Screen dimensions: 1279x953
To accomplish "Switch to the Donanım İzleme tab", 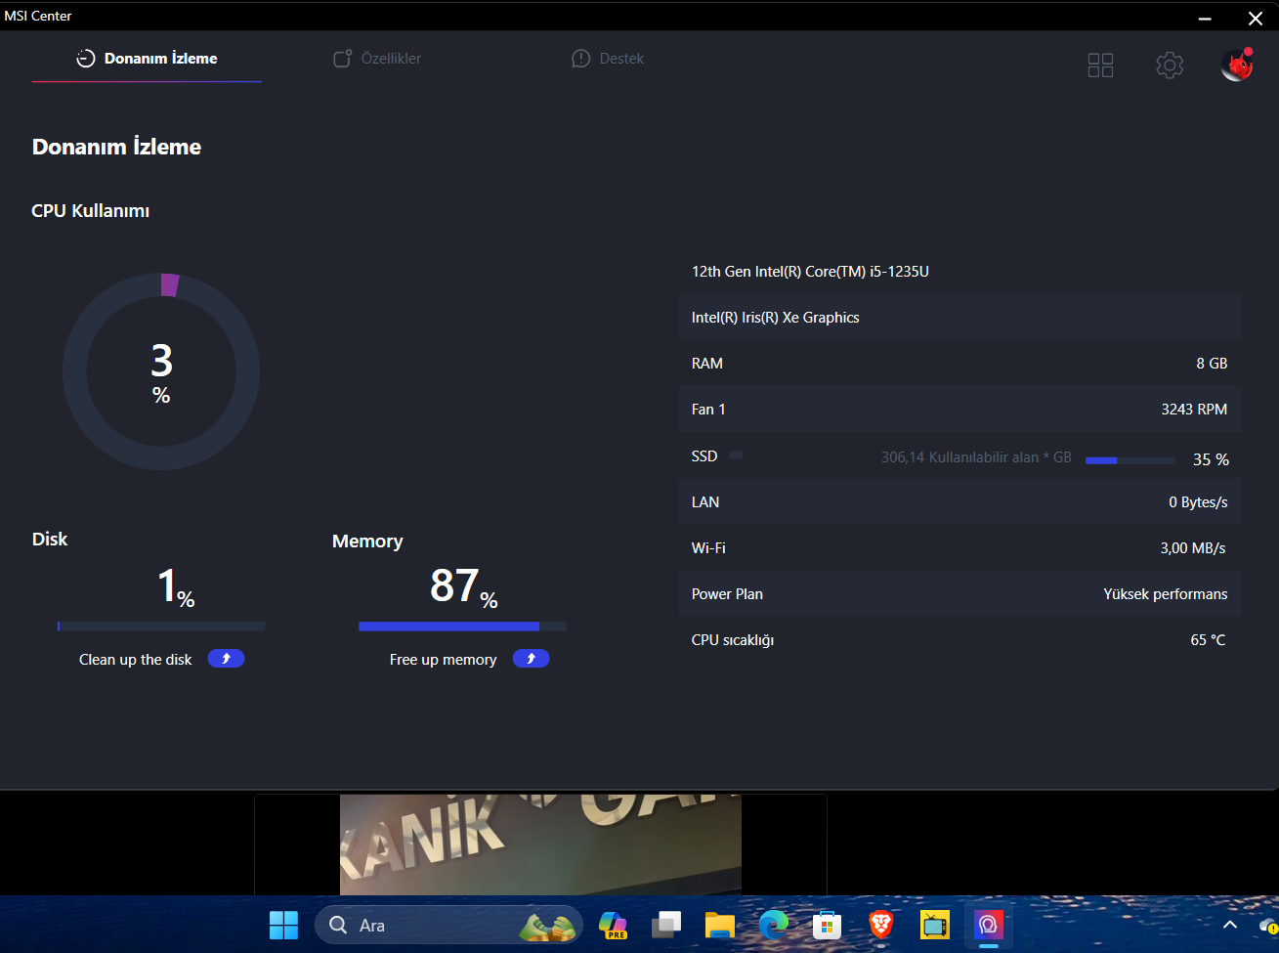I will 147,59.
